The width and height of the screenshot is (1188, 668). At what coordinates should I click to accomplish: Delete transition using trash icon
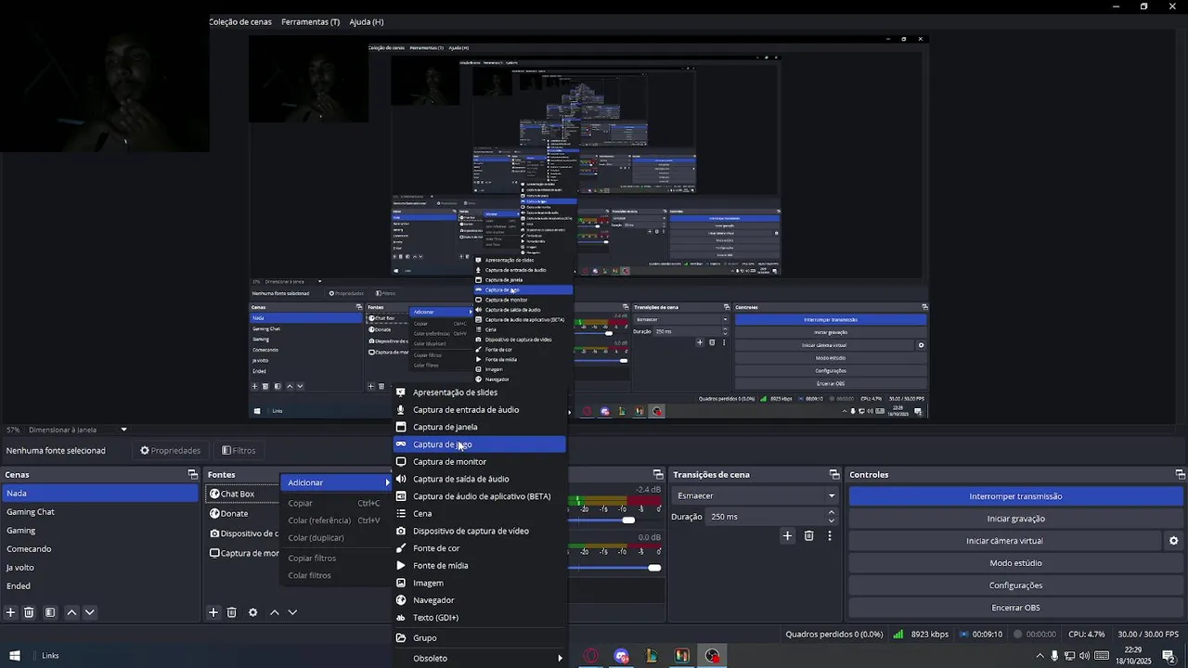pos(809,535)
